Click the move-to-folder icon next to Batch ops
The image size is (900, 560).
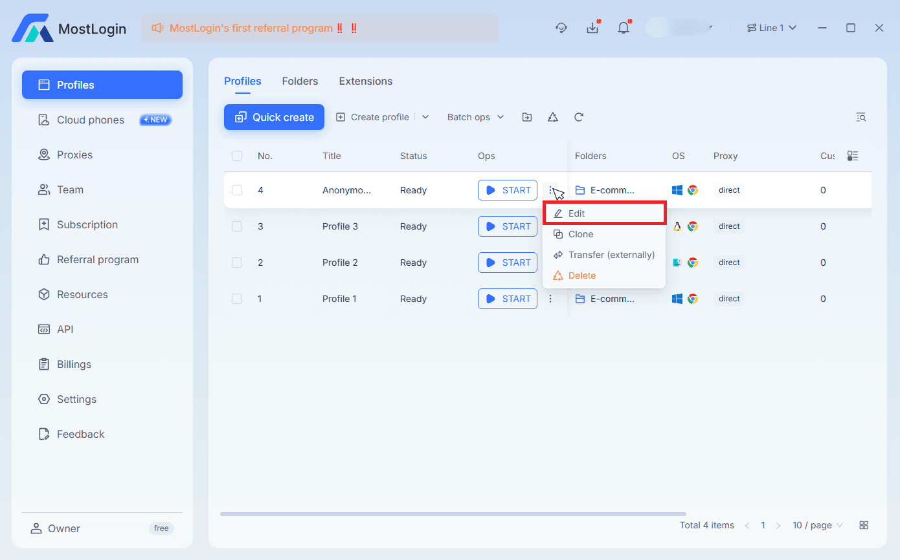pyautogui.click(x=526, y=117)
